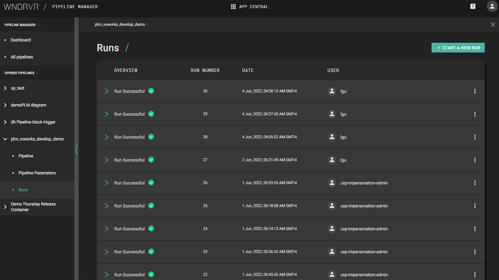This screenshot has height=280, width=499.
Task: Sort by User column header
Action: point(333,70)
